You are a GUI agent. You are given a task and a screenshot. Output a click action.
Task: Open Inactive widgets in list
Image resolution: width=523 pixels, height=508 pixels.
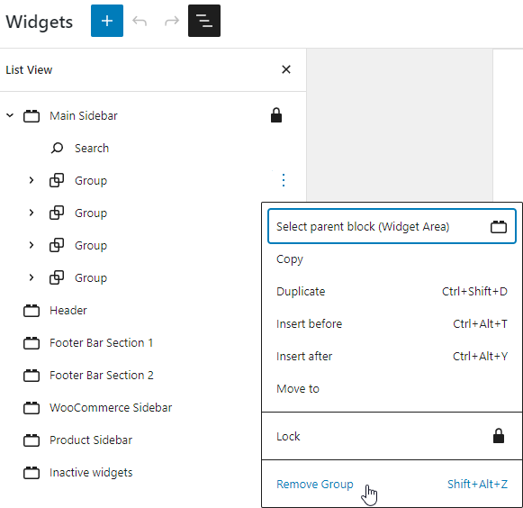click(91, 472)
